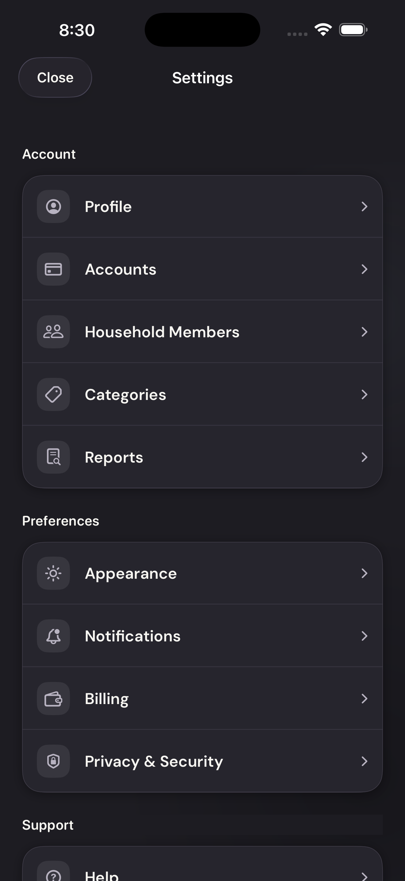Tap the Appearance sun icon

coord(53,573)
